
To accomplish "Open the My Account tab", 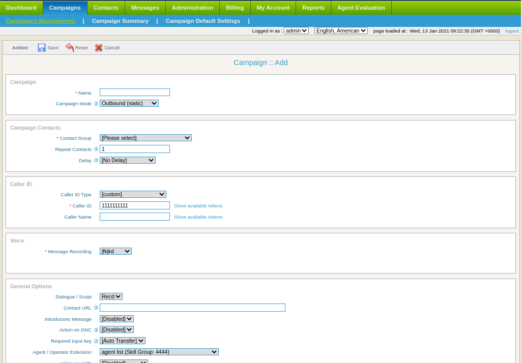I will tap(273, 8).
